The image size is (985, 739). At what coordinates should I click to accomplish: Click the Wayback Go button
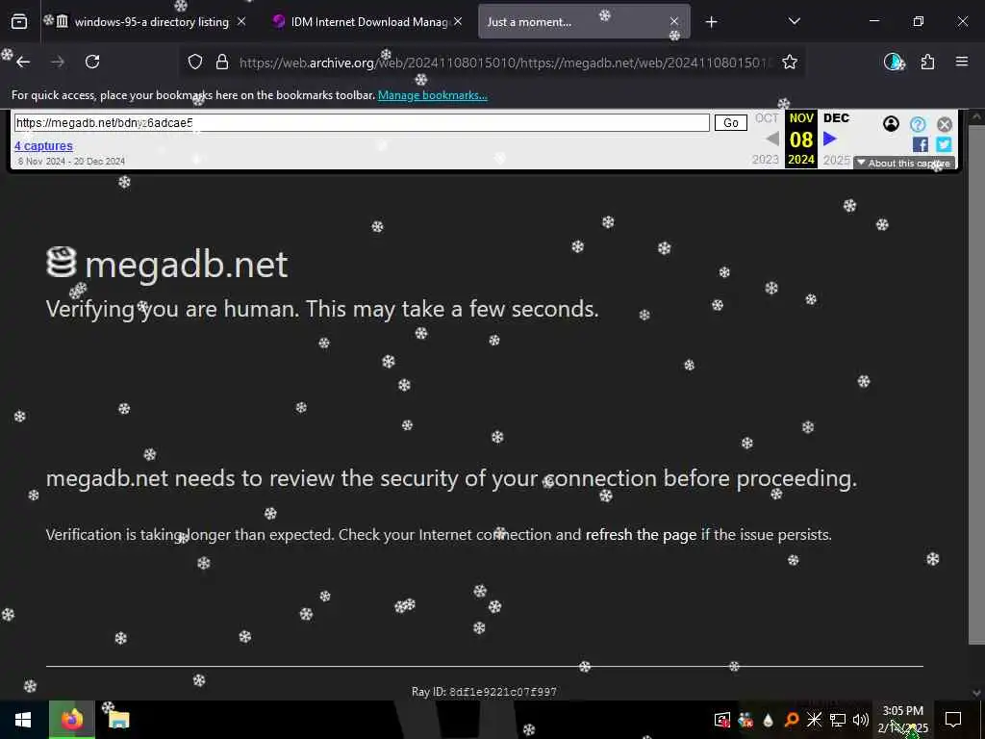pos(731,122)
